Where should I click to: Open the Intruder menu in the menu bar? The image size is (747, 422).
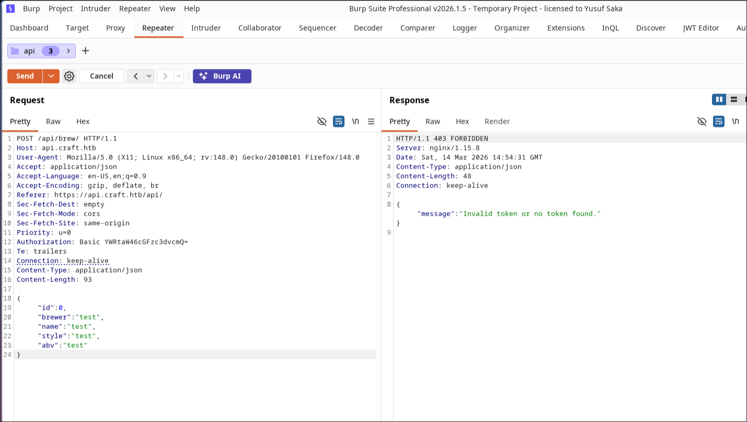[96, 8]
